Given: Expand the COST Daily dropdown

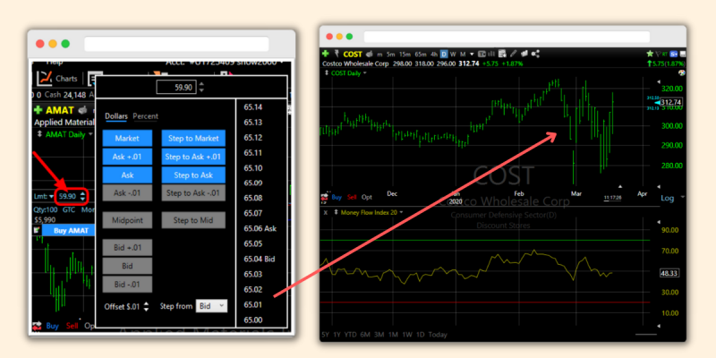Looking at the screenshot, I should pyautogui.click(x=365, y=73).
